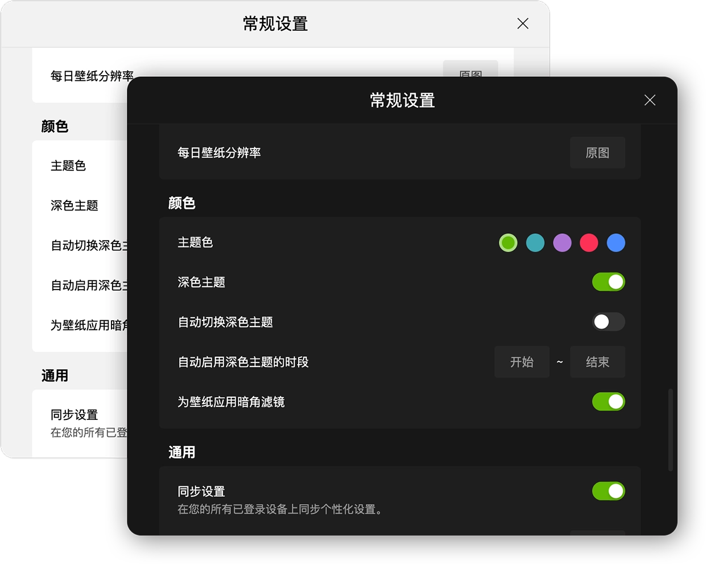The width and height of the screenshot is (711, 569).
Task: Click the 主题色 row in light window
Action: point(80,166)
